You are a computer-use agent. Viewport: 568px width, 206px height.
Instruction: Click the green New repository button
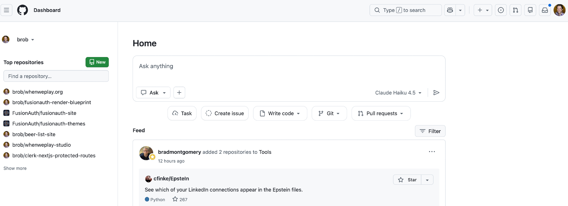pyautogui.click(x=97, y=62)
